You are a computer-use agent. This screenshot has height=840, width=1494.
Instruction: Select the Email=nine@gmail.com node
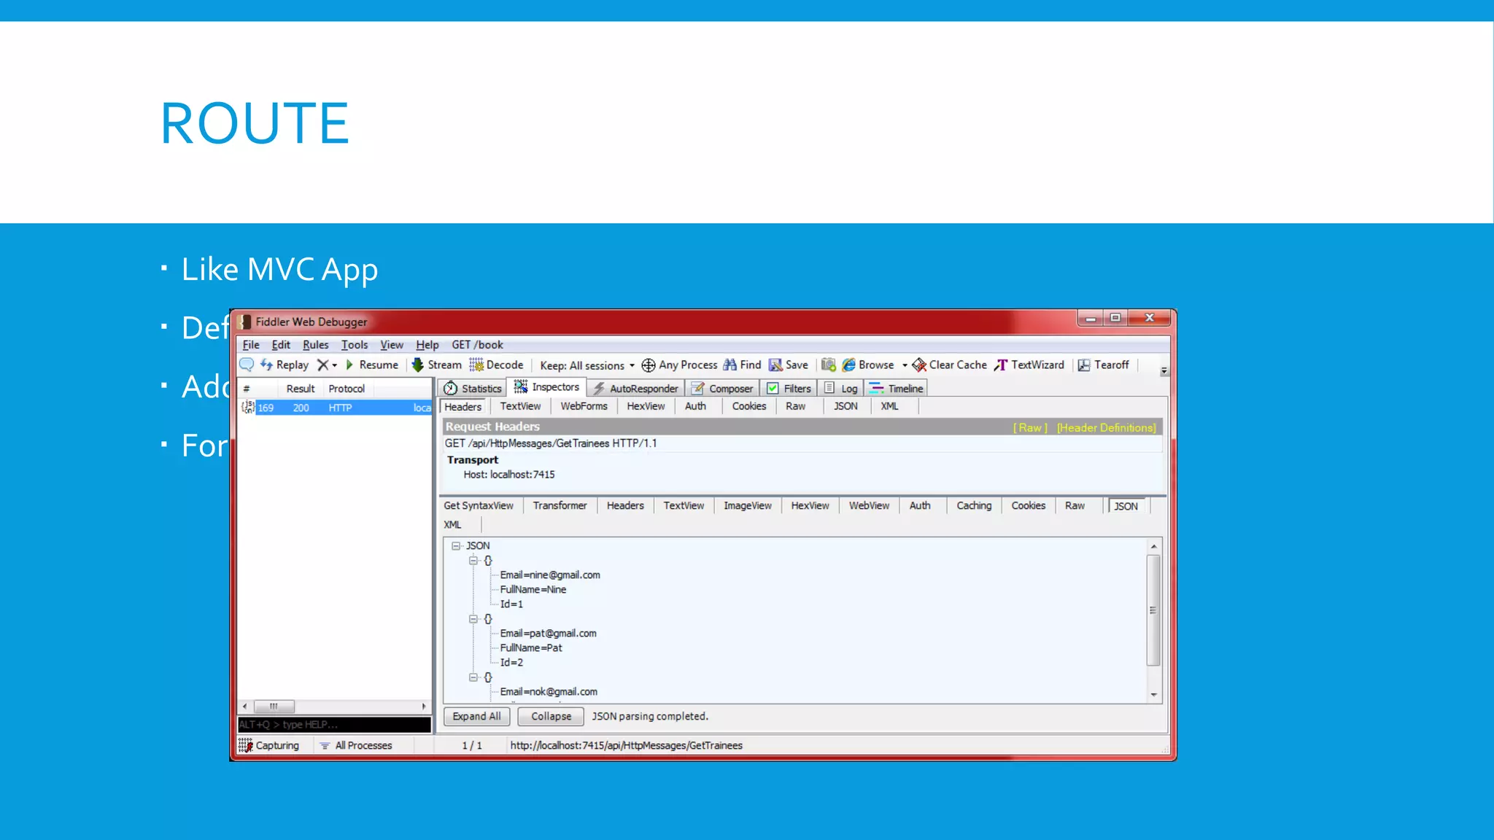click(550, 575)
